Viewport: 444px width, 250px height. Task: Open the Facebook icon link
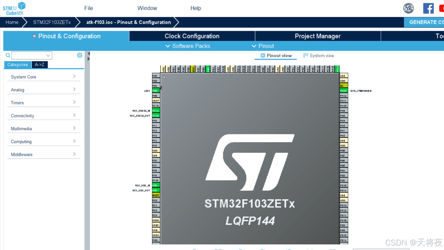click(x=428, y=8)
